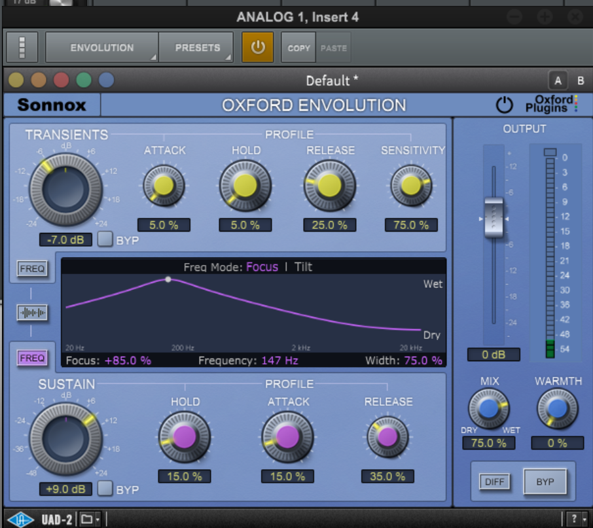Image resolution: width=593 pixels, height=528 pixels.
Task: Click the Focus +85.0 % value
Action: (128, 361)
